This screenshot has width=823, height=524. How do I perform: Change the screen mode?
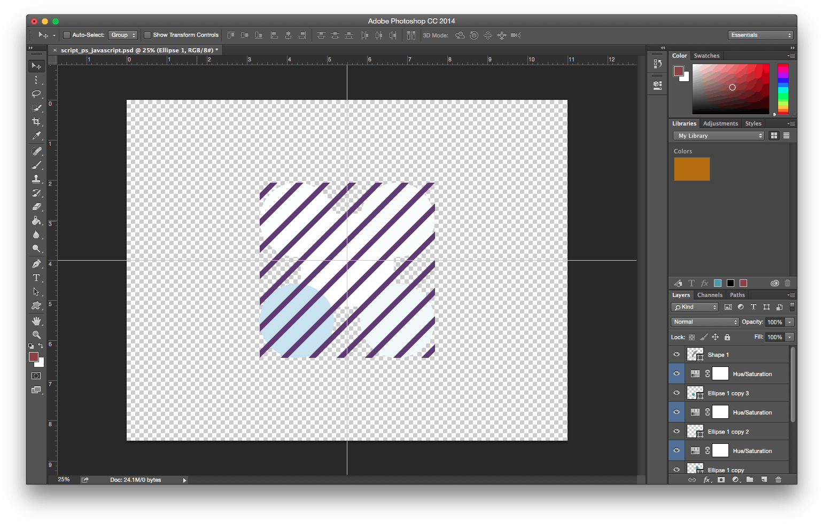click(36, 390)
